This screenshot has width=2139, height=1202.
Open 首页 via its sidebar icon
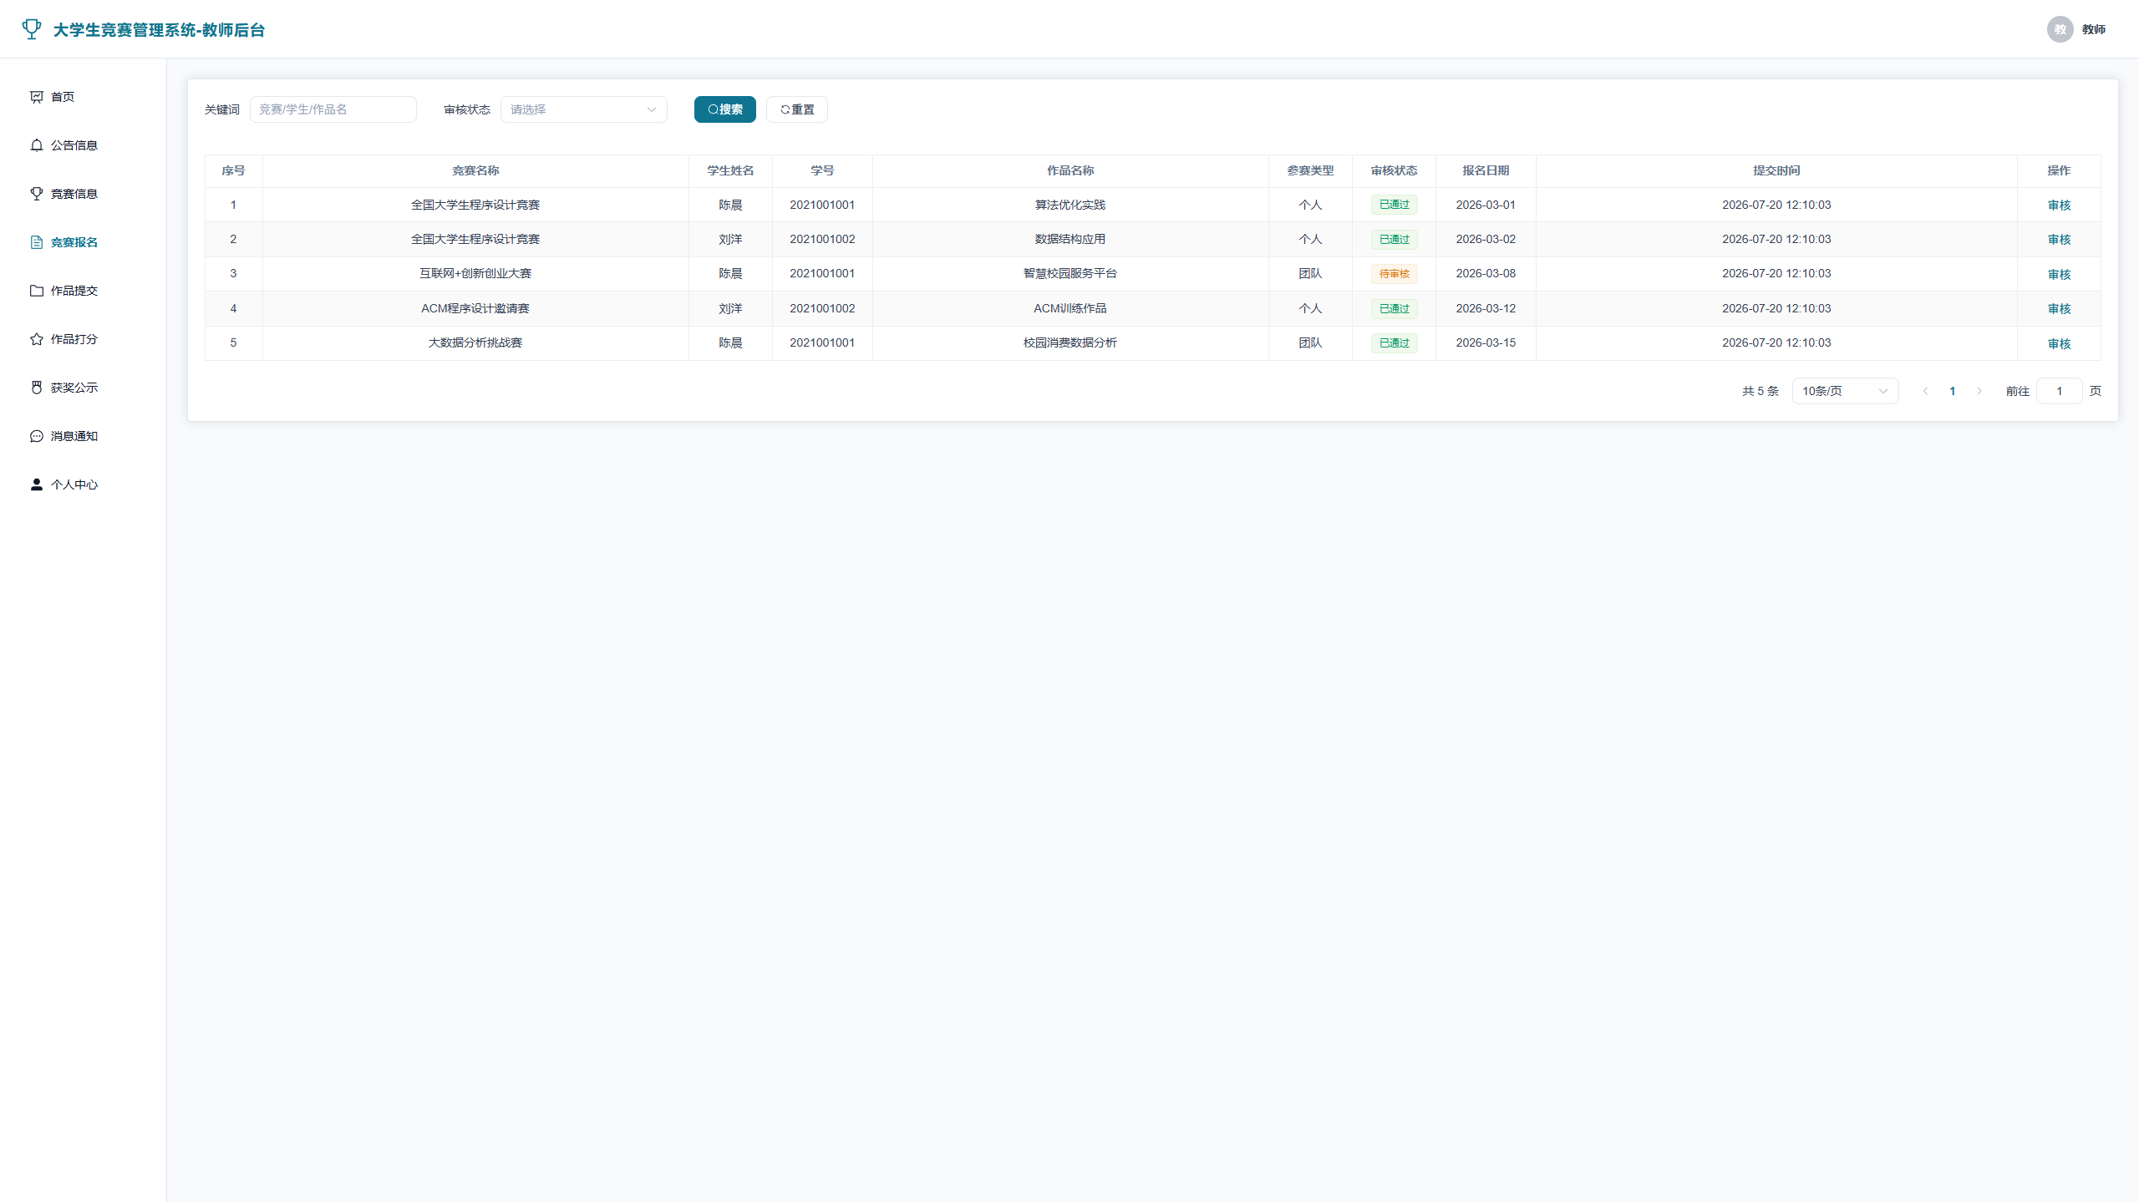[x=37, y=97]
